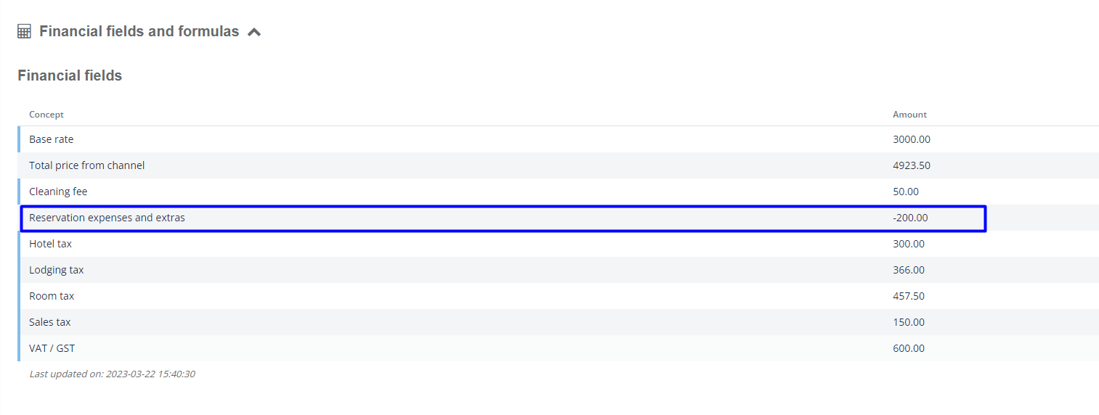Click the 4923.50 total price amount
This screenshot has height=415, width=1099.
pos(912,165)
